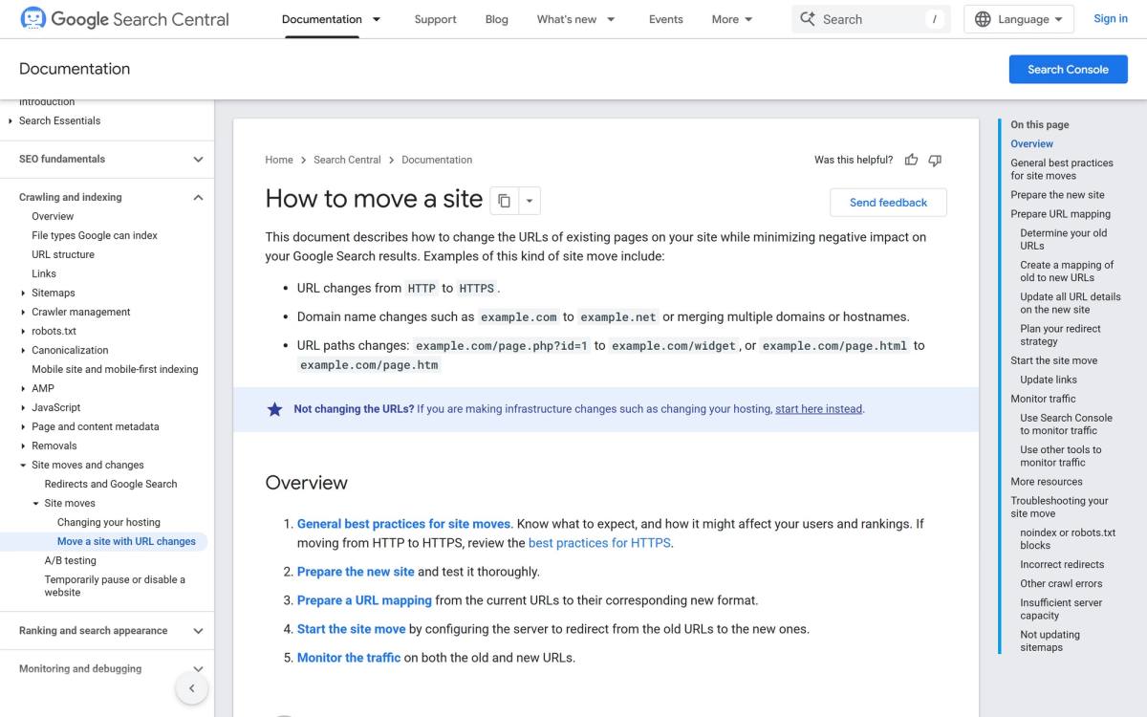Open Prepare the new site link

356,572
